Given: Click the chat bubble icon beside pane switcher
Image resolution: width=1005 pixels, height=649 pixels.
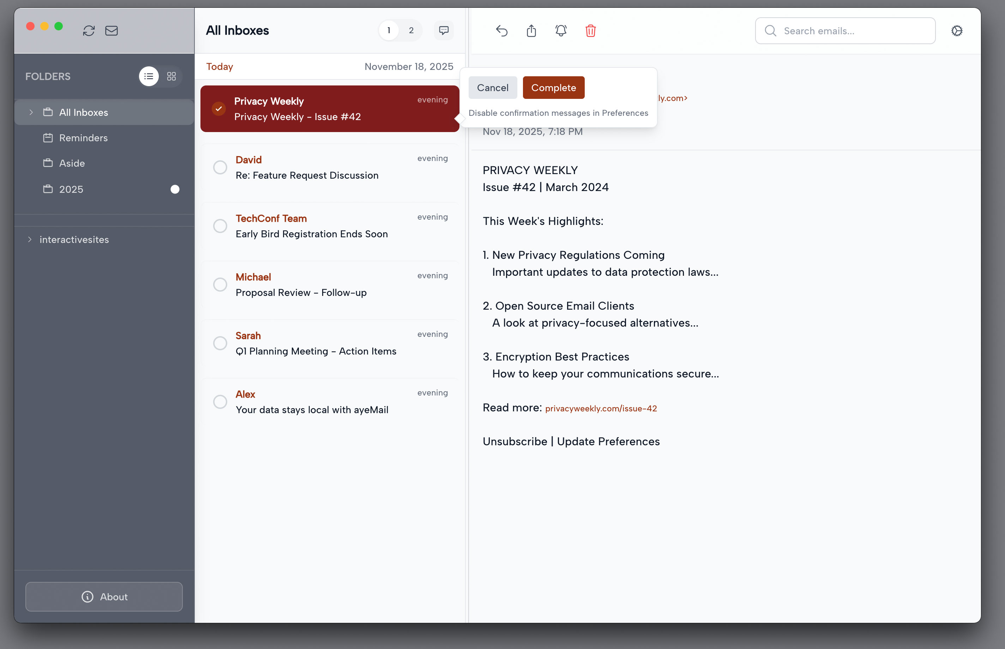Looking at the screenshot, I should 444,30.
